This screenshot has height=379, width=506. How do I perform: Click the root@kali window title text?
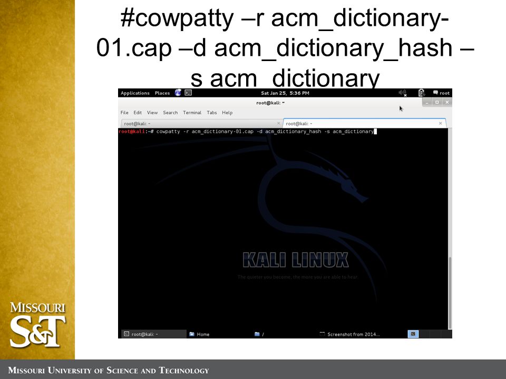pyautogui.click(x=270, y=103)
